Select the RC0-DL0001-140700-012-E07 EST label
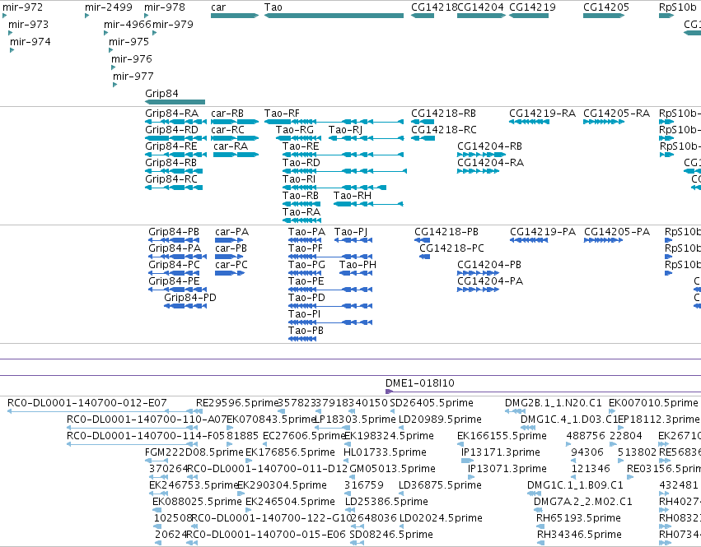The height and width of the screenshot is (547, 701). 87,403
